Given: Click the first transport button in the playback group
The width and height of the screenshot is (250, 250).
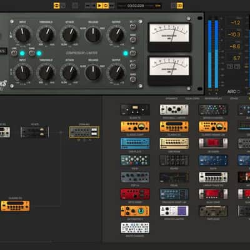Looking at the screenshot, I should coord(87,6).
